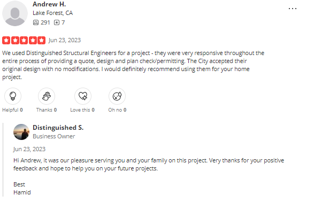Click the Oh no 0 label
Viewport: 314px width, 203px height.
point(117,110)
